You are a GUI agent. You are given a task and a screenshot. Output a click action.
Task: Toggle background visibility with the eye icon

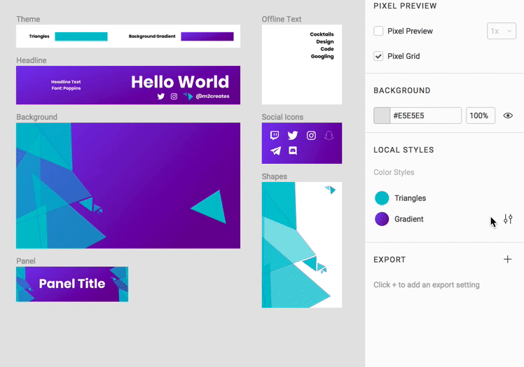tap(508, 116)
